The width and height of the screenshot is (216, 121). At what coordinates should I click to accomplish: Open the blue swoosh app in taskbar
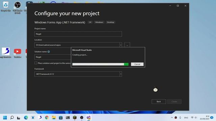tap(40, 118)
